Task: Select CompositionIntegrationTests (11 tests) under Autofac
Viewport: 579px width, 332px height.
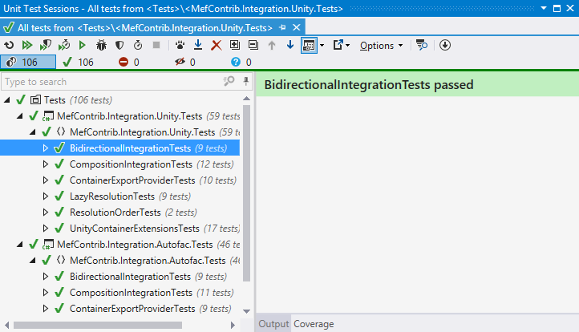Action: 131,293
